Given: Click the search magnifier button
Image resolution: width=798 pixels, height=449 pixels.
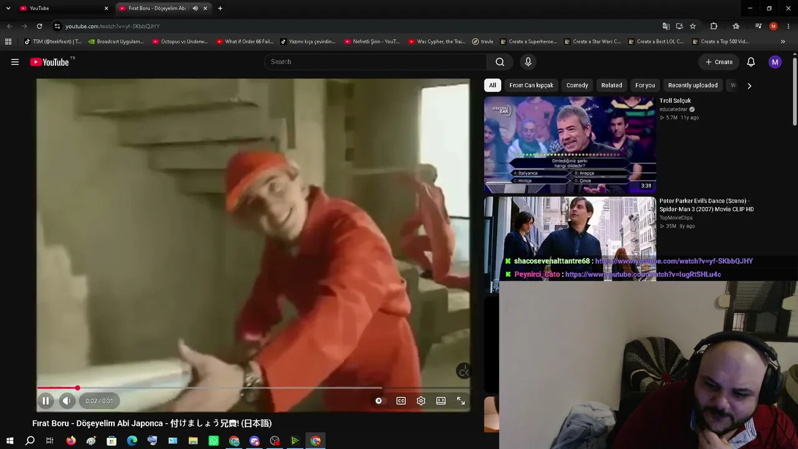Looking at the screenshot, I should [x=500, y=62].
